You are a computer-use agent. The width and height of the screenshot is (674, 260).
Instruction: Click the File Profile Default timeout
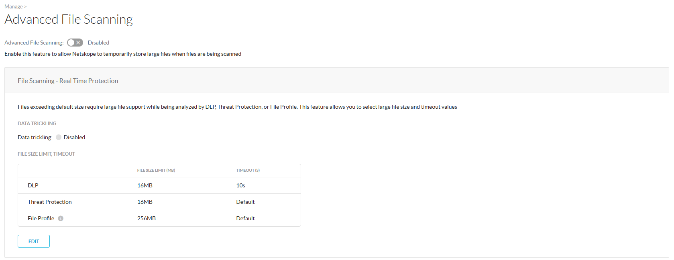point(245,218)
